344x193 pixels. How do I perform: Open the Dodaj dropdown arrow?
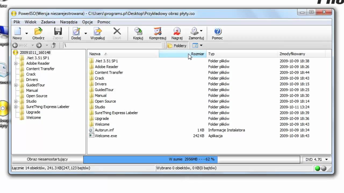[85, 34]
